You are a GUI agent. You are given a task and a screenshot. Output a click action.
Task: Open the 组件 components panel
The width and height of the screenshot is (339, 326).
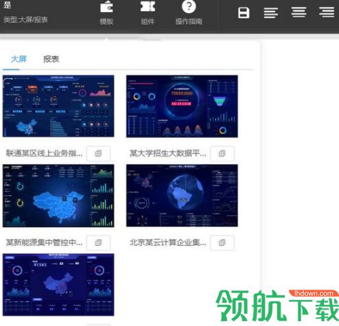[x=148, y=13]
